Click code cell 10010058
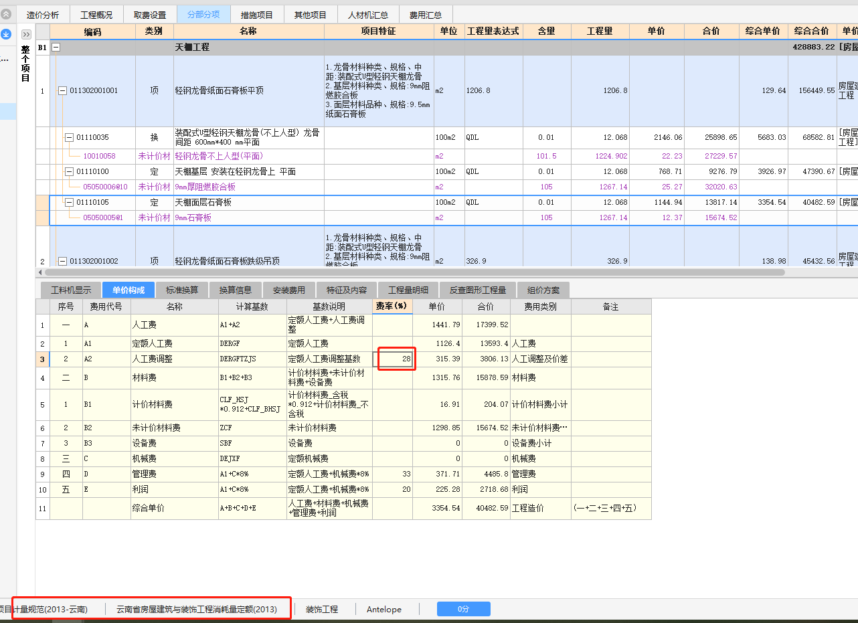 [99, 157]
